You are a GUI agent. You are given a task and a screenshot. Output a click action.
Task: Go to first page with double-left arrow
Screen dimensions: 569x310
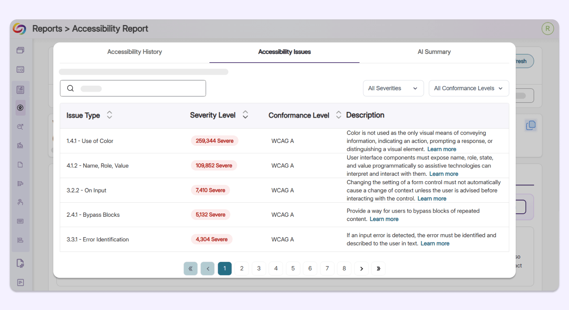coord(190,268)
